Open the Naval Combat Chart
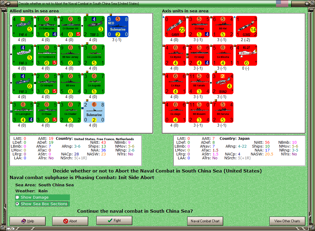Image resolution: width=315 pixels, height=231 pixels. click(205, 221)
